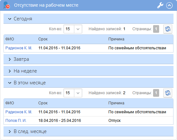Refresh the Сегодня records list
The height and width of the screenshot is (140, 177).
pyautogui.click(x=168, y=29)
